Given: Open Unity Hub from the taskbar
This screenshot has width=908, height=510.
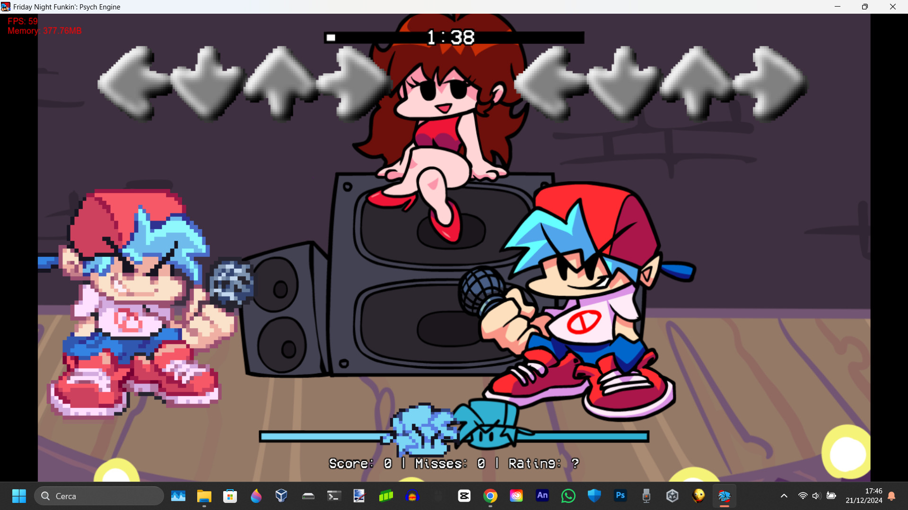Looking at the screenshot, I should point(672,496).
